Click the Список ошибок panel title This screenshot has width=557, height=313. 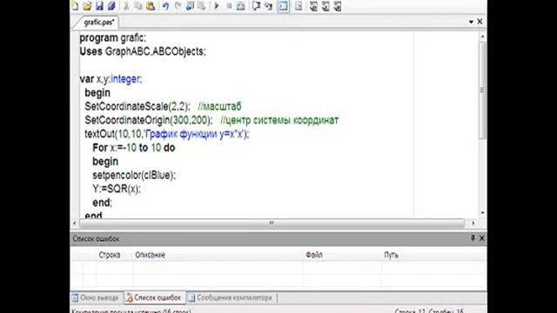[x=96, y=239]
